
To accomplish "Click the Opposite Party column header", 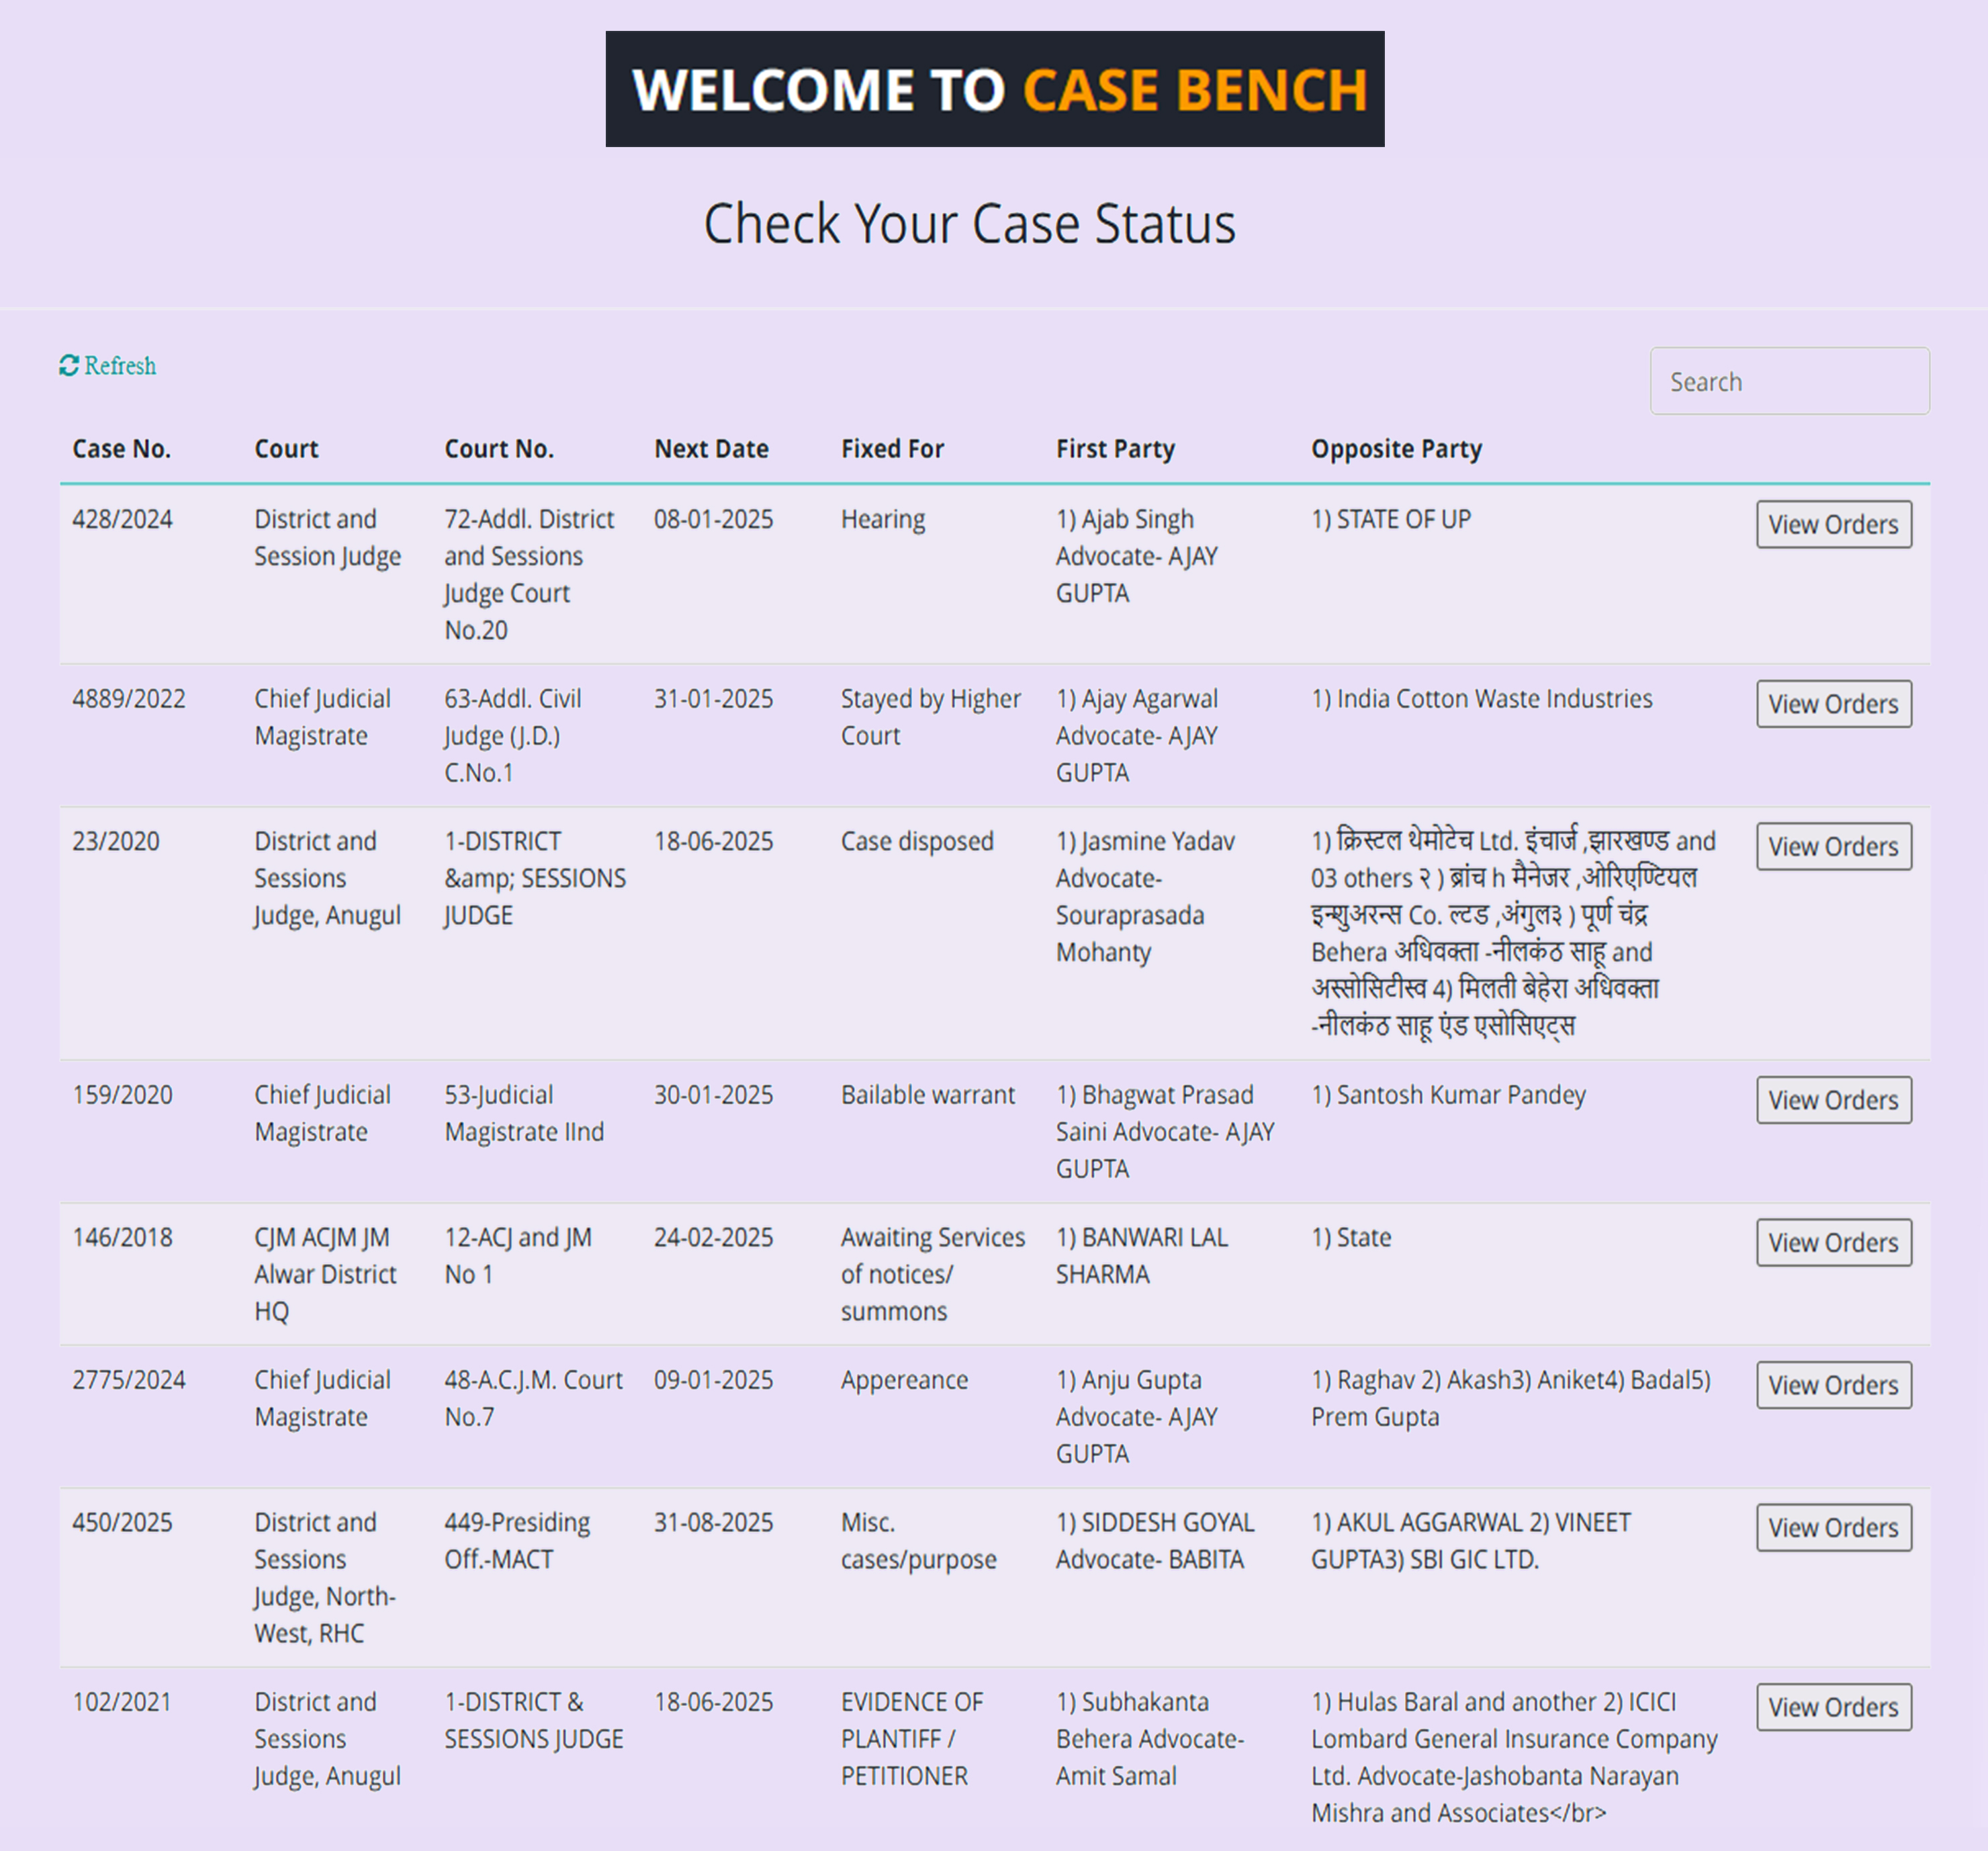I will tap(1395, 449).
